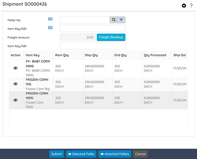The height and width of the screenshot is (159, 197).
Task: Click the scan icon next to Item Key/GS1 label
Action: tap(50, 28)
